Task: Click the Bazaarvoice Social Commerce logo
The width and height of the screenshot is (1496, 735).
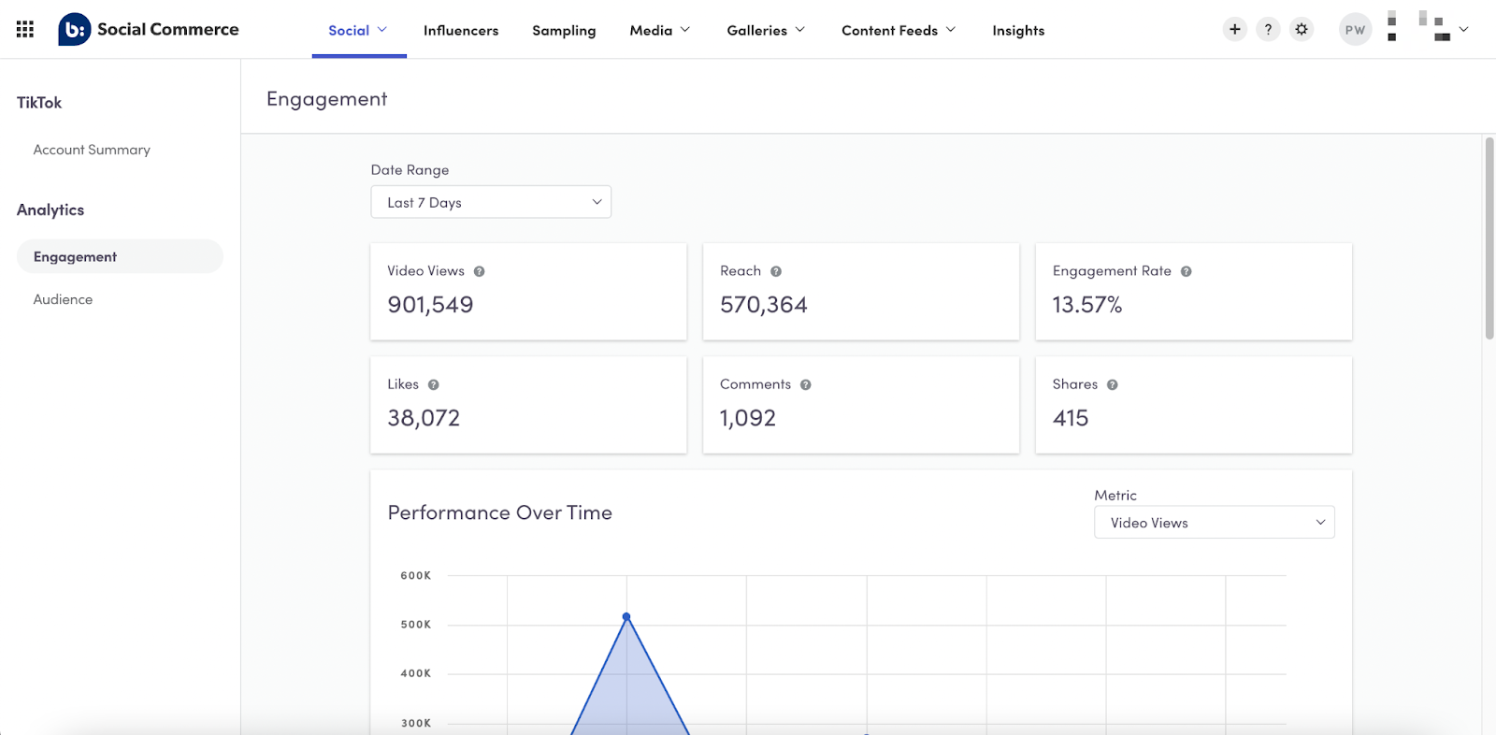Action: coord(149,30)
